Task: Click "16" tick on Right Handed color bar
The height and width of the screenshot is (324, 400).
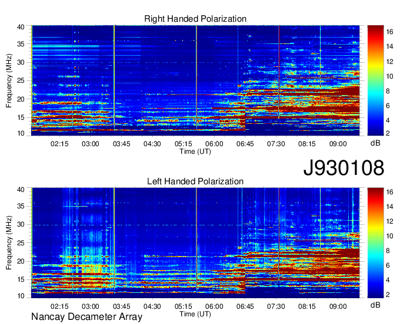Action: (389, 32)
